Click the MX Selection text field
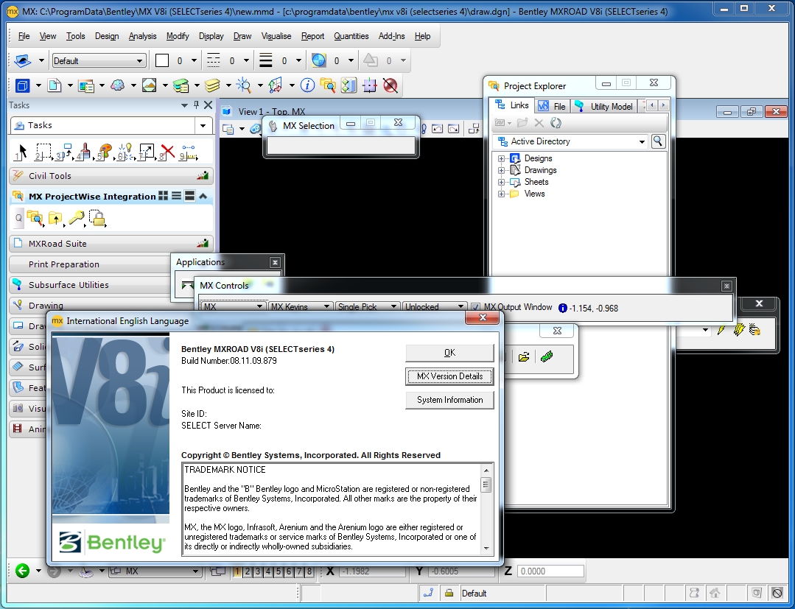 [340, 145]
